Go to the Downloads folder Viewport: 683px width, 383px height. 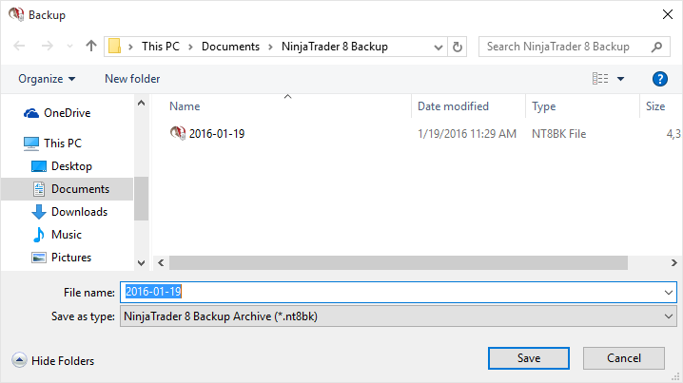click(78, 212)
